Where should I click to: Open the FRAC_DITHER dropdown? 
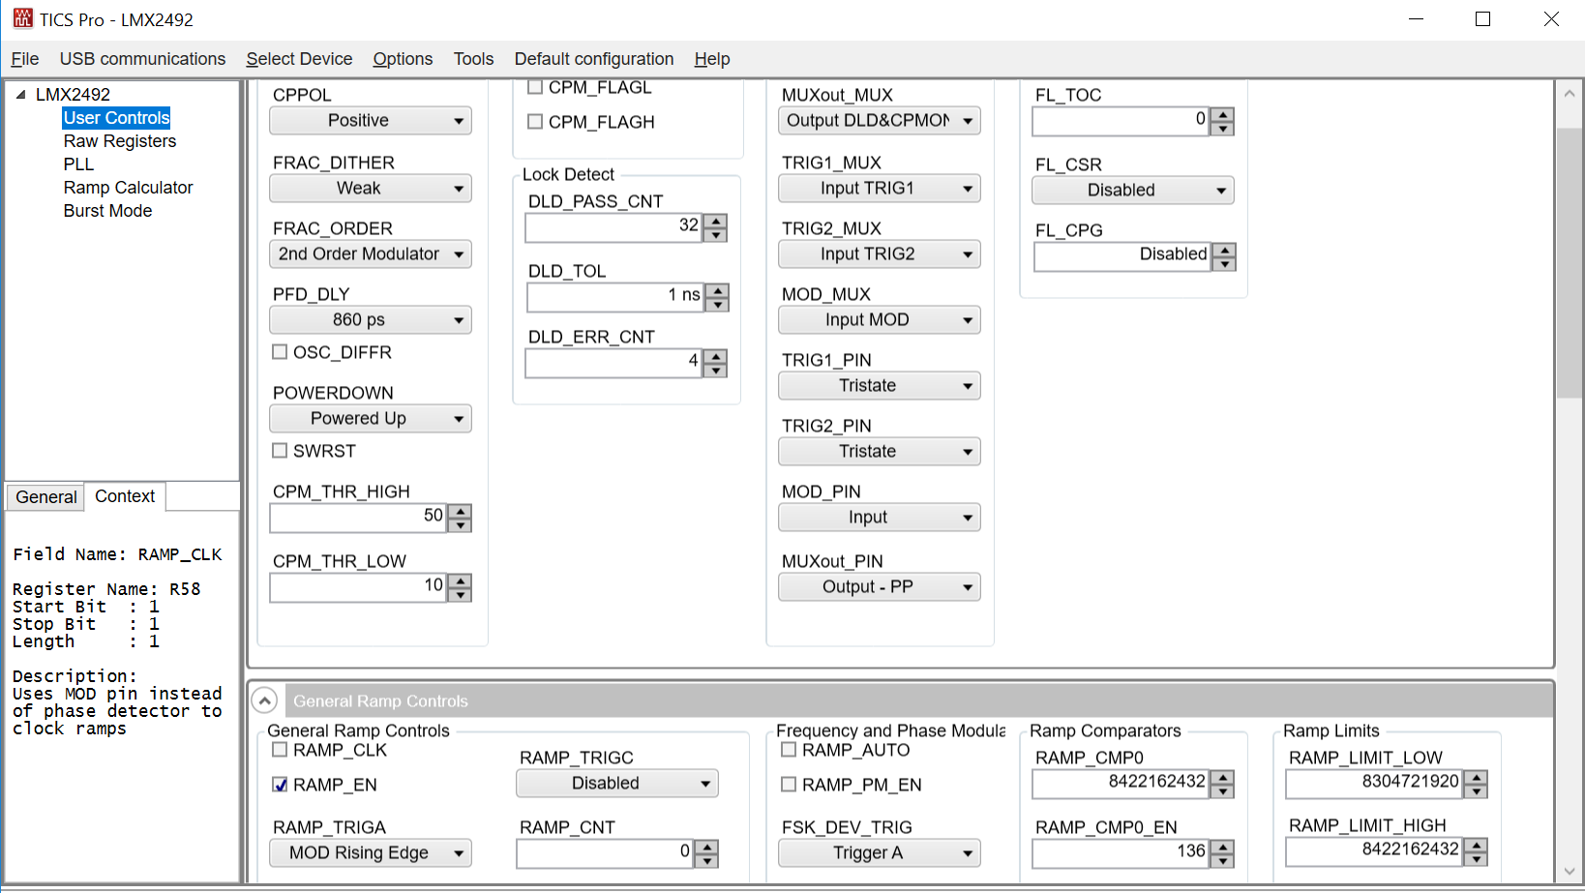coord(371,189)
